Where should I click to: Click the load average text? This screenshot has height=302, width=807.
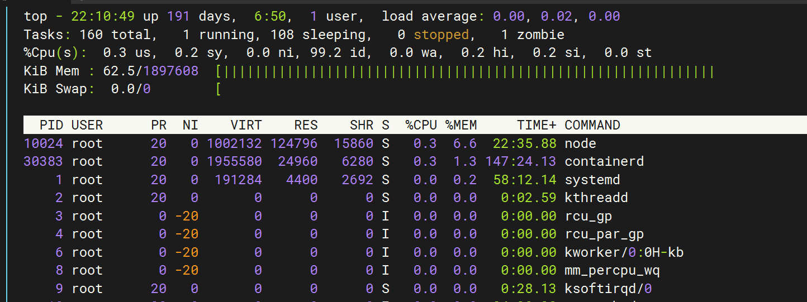[429, 17]
